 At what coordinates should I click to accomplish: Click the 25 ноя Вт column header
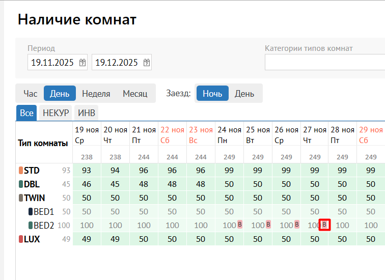pyautogui.click(x=258, y=135)
